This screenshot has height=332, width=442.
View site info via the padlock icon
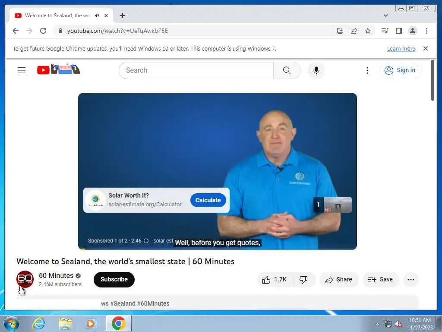(x=60, y=31)
